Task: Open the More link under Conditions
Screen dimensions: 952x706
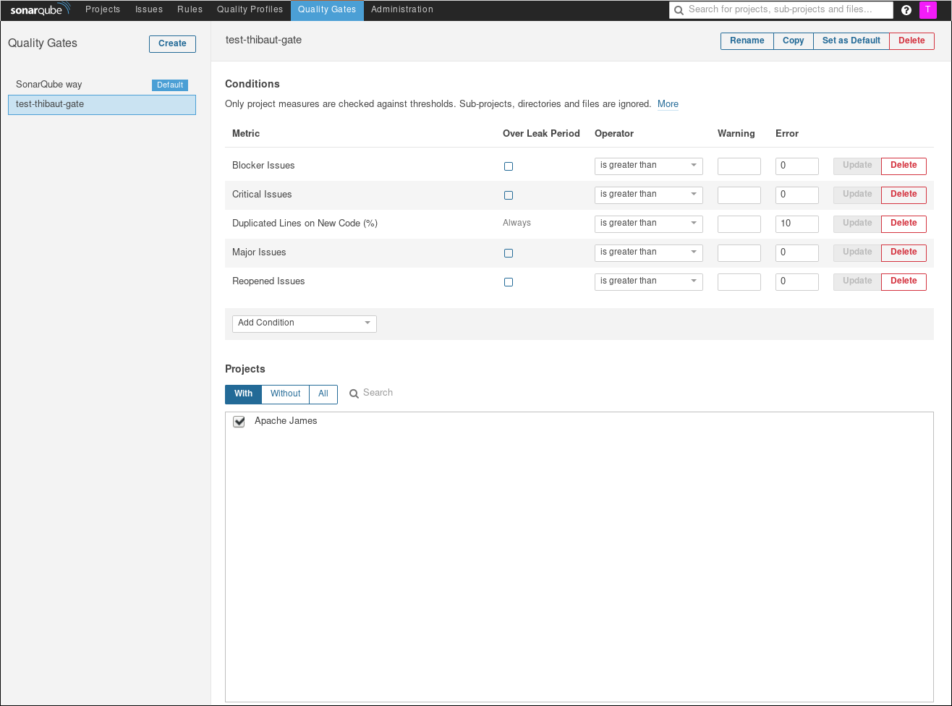Action: tap(668, 104)
